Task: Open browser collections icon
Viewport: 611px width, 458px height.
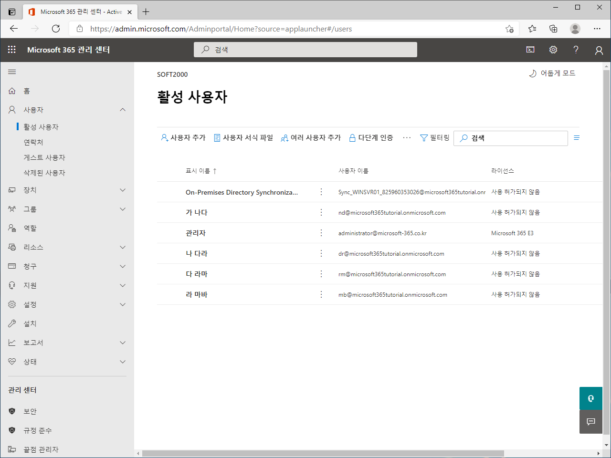Action: coord(553,29)
